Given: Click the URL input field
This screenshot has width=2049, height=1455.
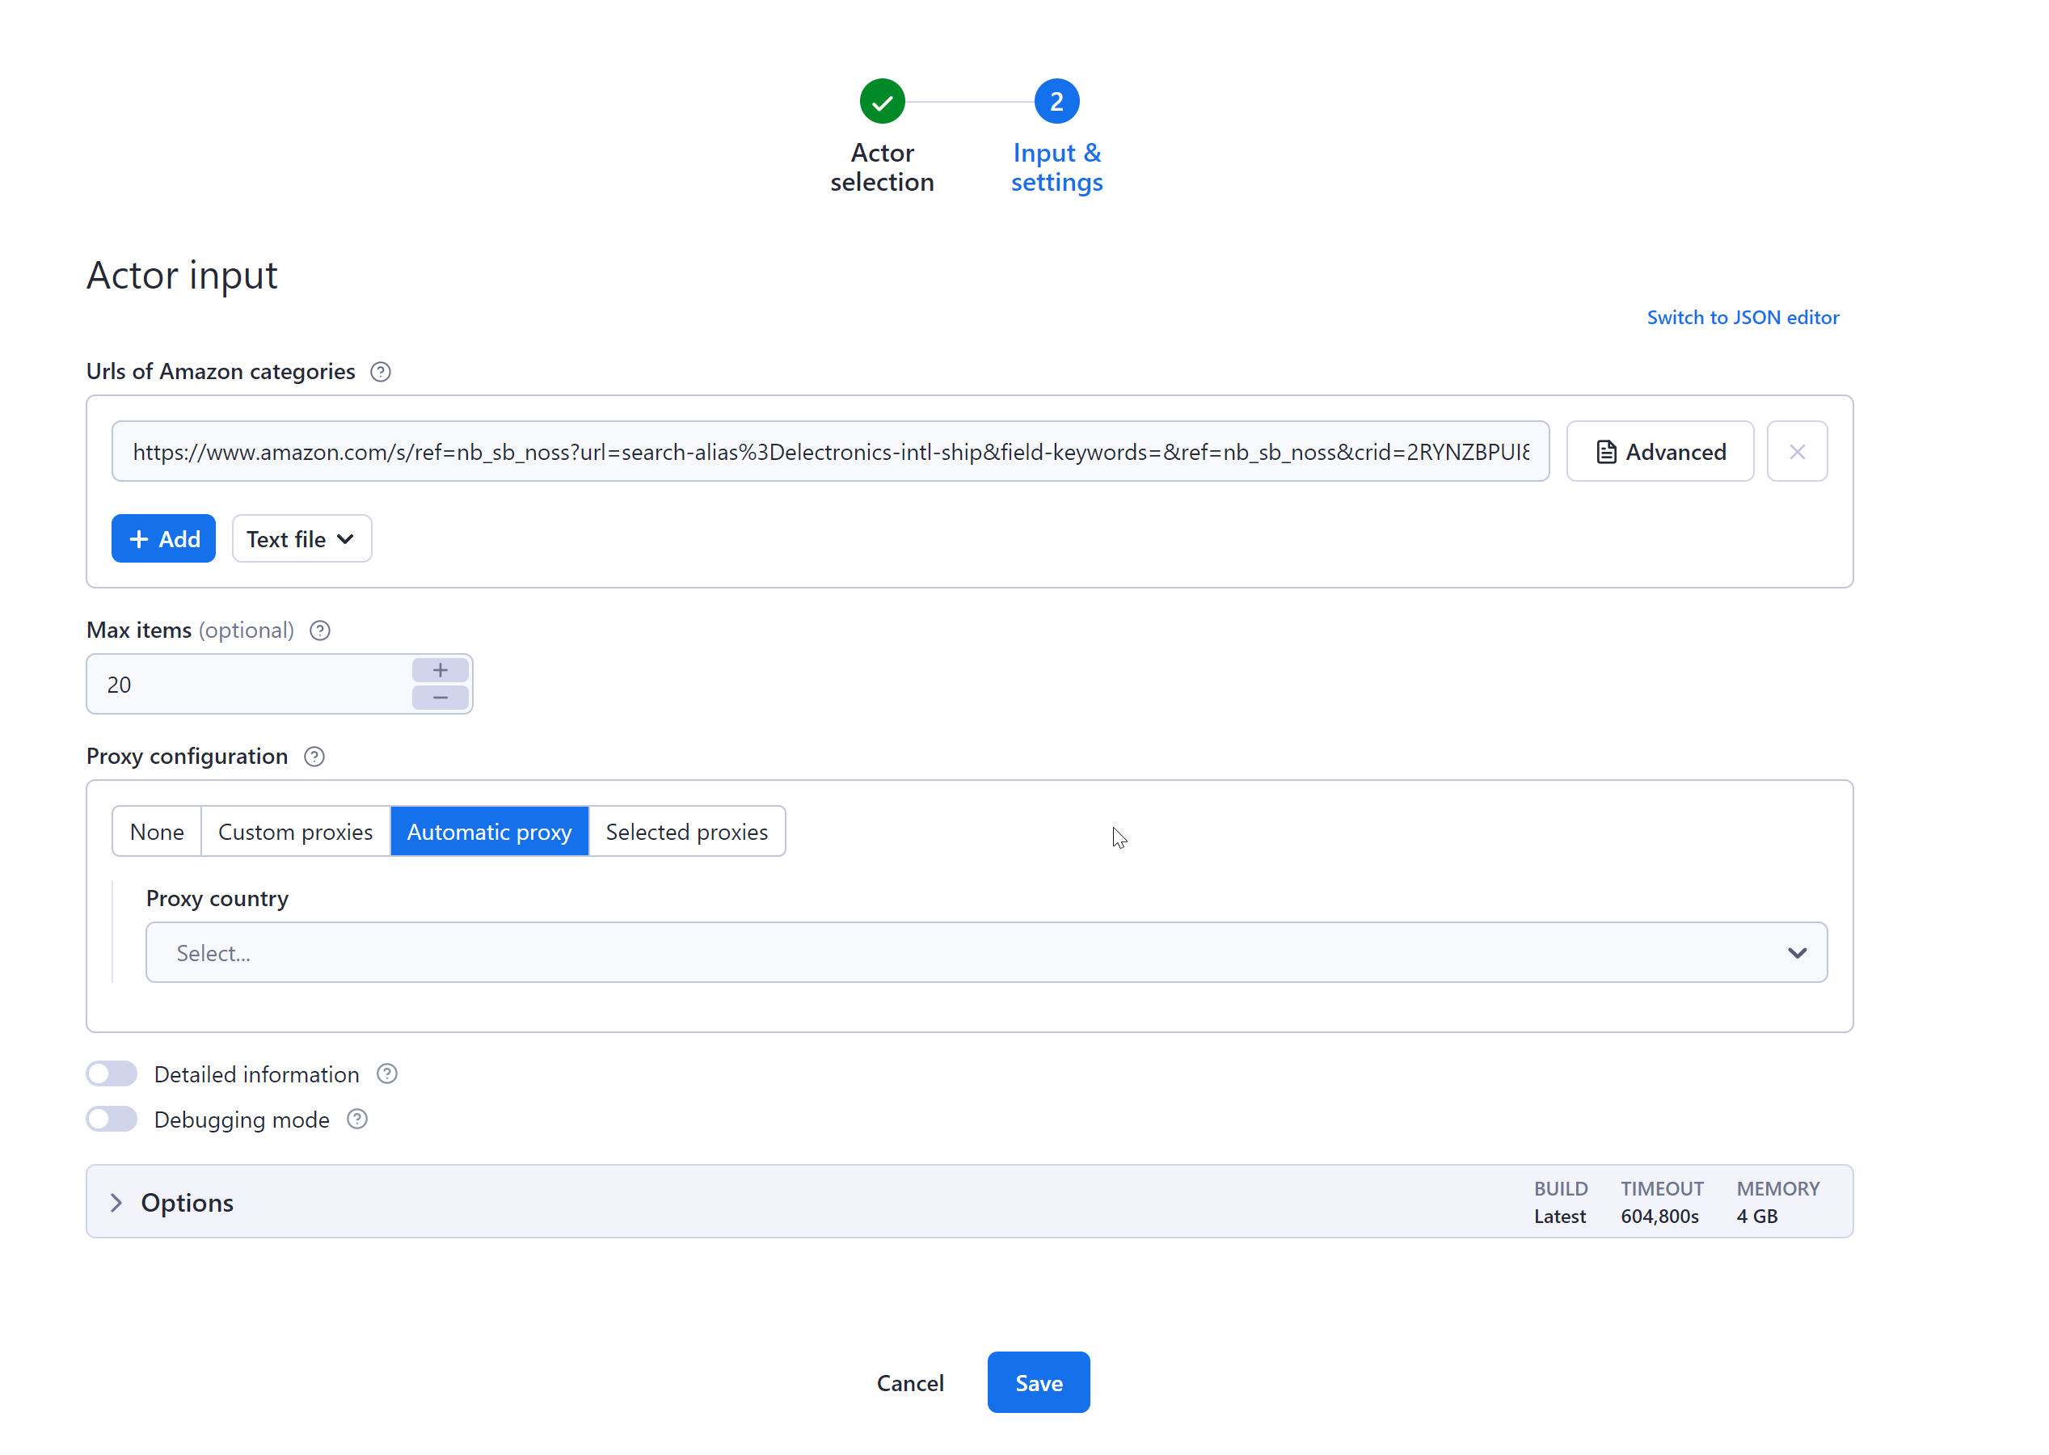Looking at the screenshot, I should 829,452.
